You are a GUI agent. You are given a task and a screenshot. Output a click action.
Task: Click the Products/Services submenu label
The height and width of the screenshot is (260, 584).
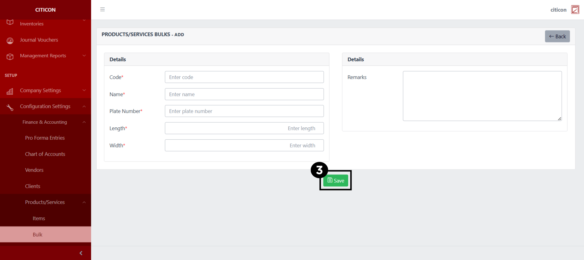point(45,202)
